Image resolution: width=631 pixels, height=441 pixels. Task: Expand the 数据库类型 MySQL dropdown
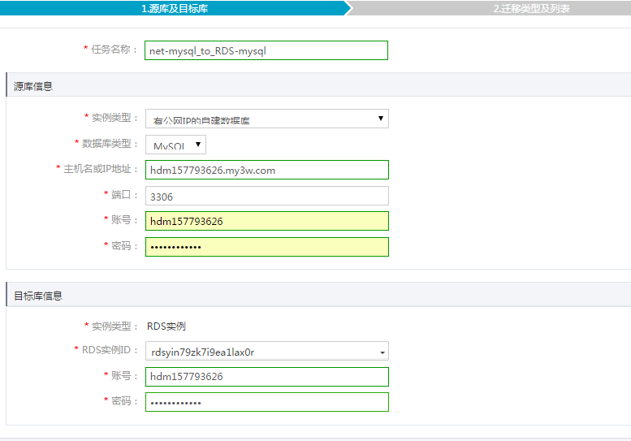(x=175, y=145)
